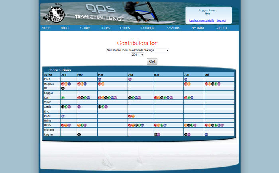
Task: Click Ragnar's February black badge
Action: click(79, 134)
